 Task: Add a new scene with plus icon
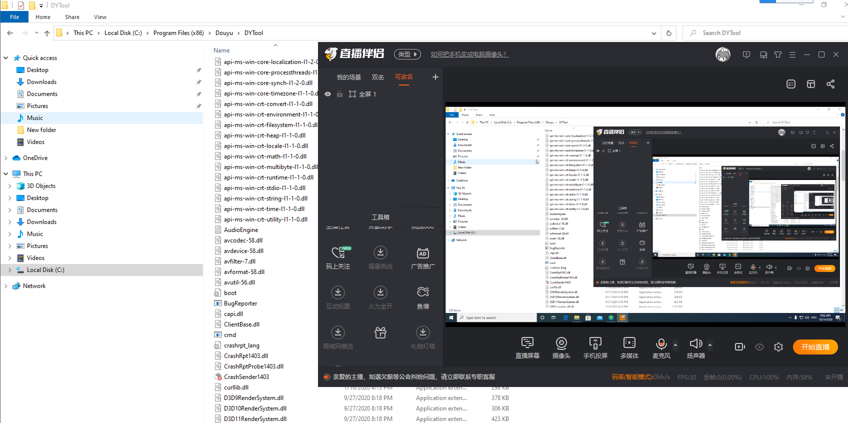click(435, 77)
